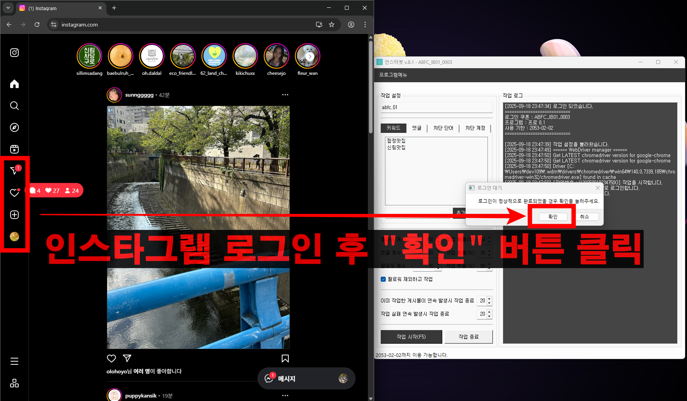Open the 메시지 floating button
687x401 pixels.
[x=306, y=378]
